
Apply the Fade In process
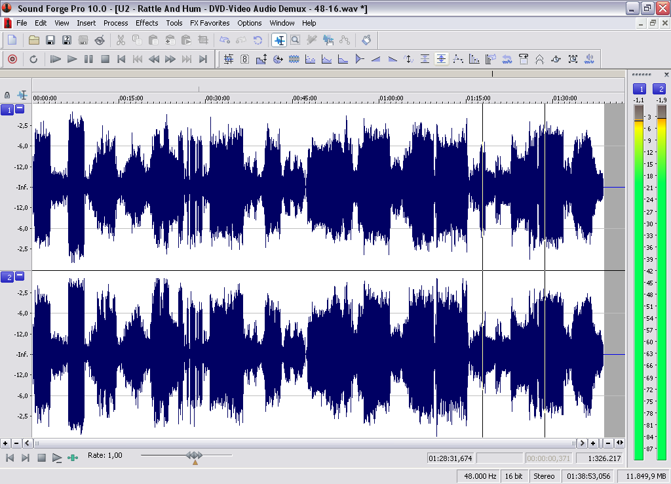coord(376,59)
